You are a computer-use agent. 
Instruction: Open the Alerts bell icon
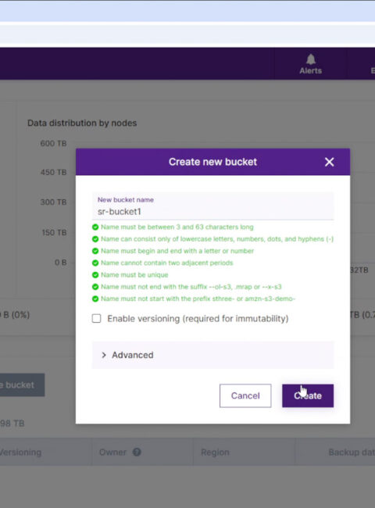pyautogui.click(x=311, y=59)
